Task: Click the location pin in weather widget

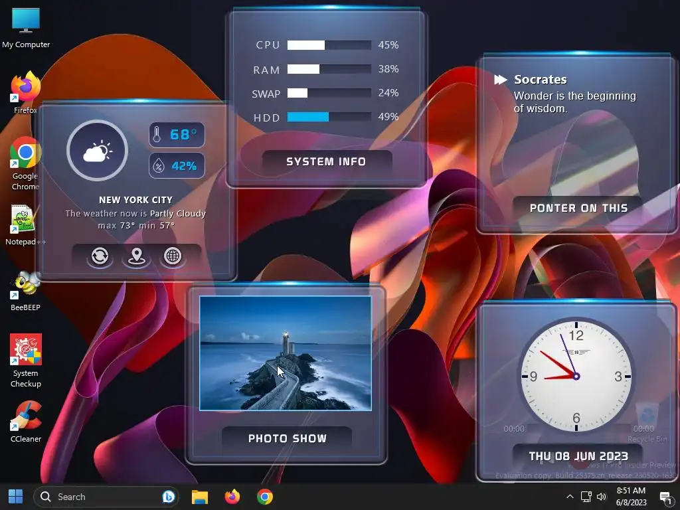Action: (x=136, y=256)
